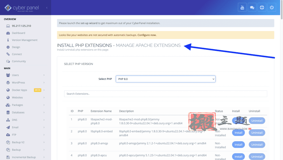This screenshot has height=160, width=283.
Task: Collapse sidebar with the arrow toggle
Action: tap(47, 8)
